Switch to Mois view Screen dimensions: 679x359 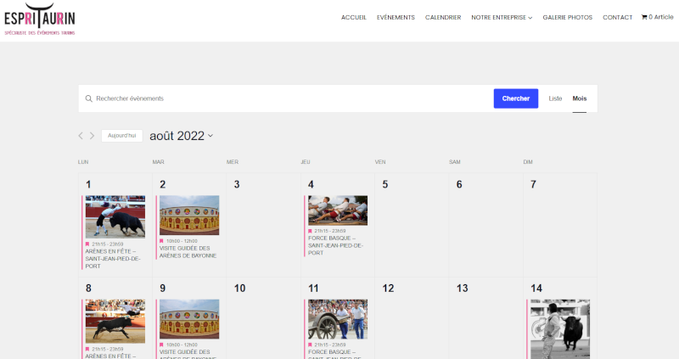tap(579, 98)
